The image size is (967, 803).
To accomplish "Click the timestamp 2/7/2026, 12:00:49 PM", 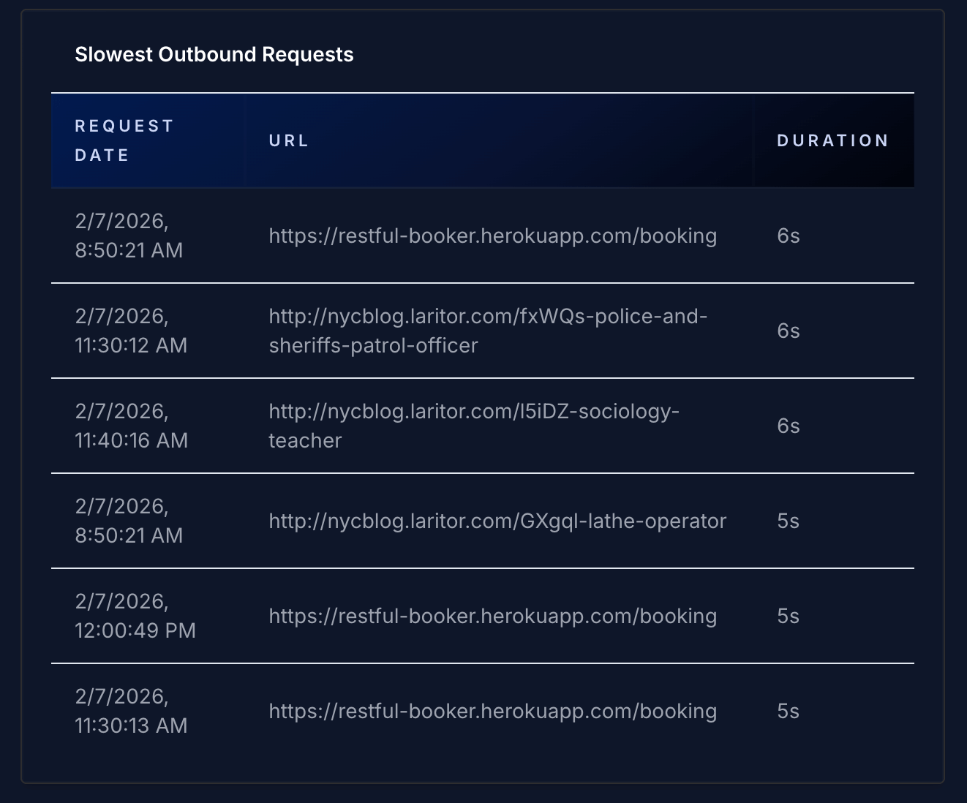I will (x=135, y=616).
